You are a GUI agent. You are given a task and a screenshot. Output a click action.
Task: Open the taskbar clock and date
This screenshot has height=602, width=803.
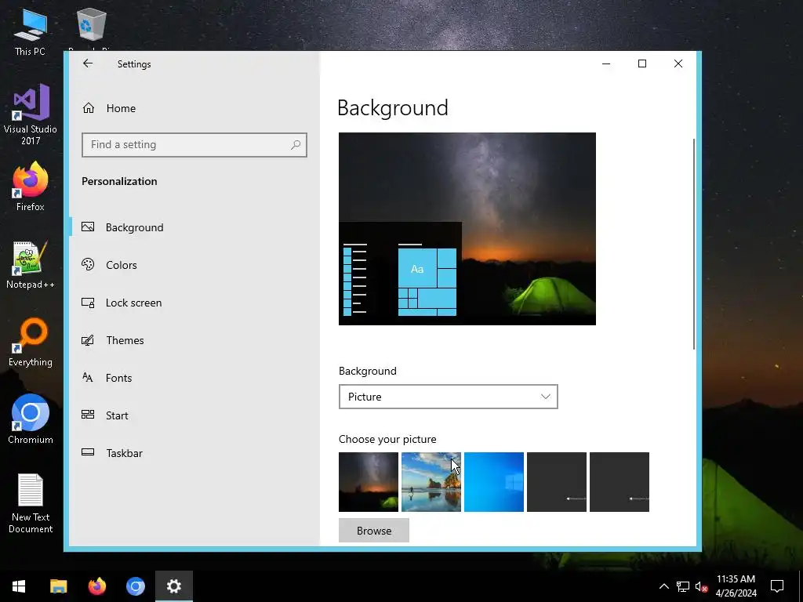pos(736,586)
